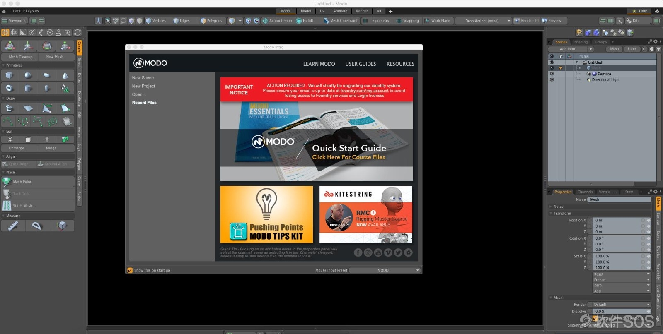Open Pushing Points Modo Tips Kit thumbnail

click(x=266, y=214)
